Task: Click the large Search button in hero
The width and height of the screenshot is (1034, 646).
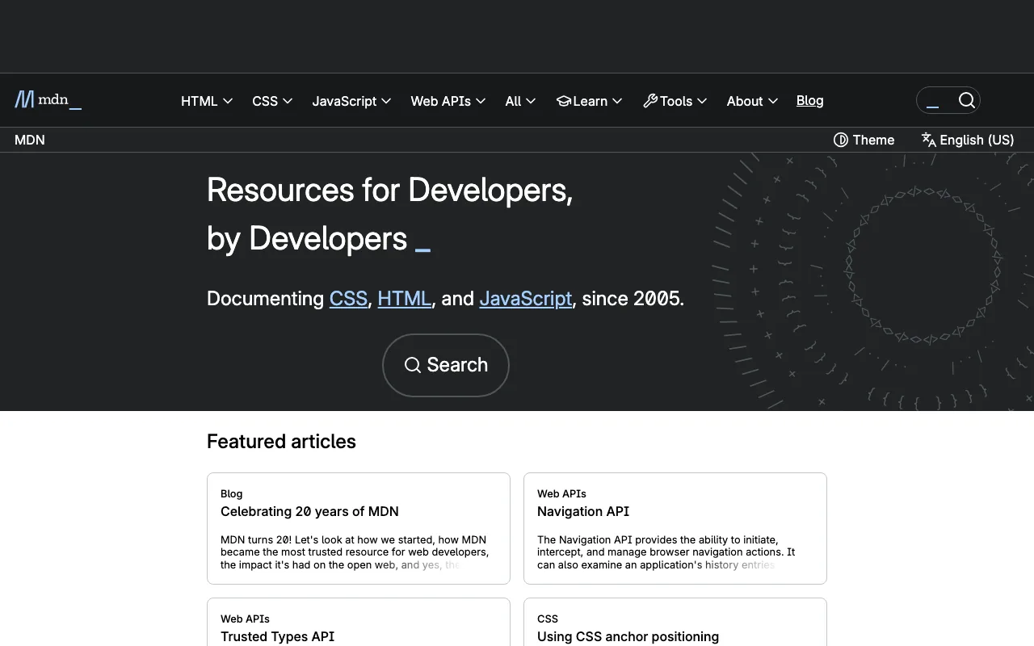Action: click(446, 365)
